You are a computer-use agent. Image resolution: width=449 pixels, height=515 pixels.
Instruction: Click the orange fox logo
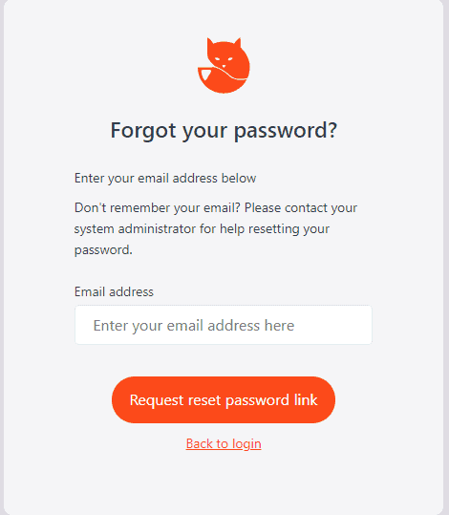224,65
